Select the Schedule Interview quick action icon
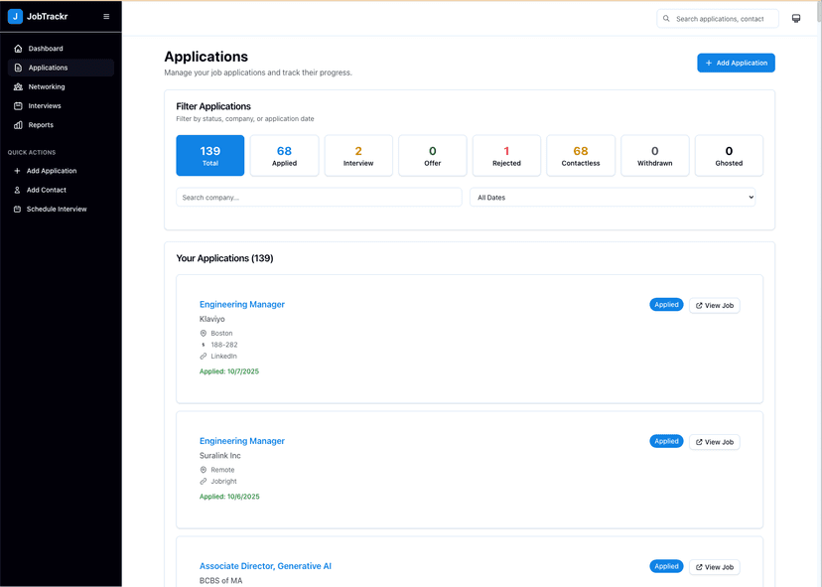822x587 pixels. 15,209
